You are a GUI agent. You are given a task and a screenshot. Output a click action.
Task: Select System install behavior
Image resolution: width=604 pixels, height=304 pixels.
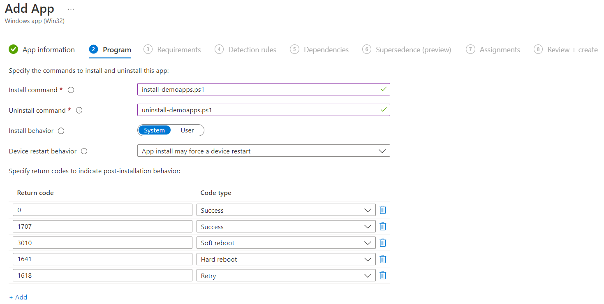click(x=155, y=130)
